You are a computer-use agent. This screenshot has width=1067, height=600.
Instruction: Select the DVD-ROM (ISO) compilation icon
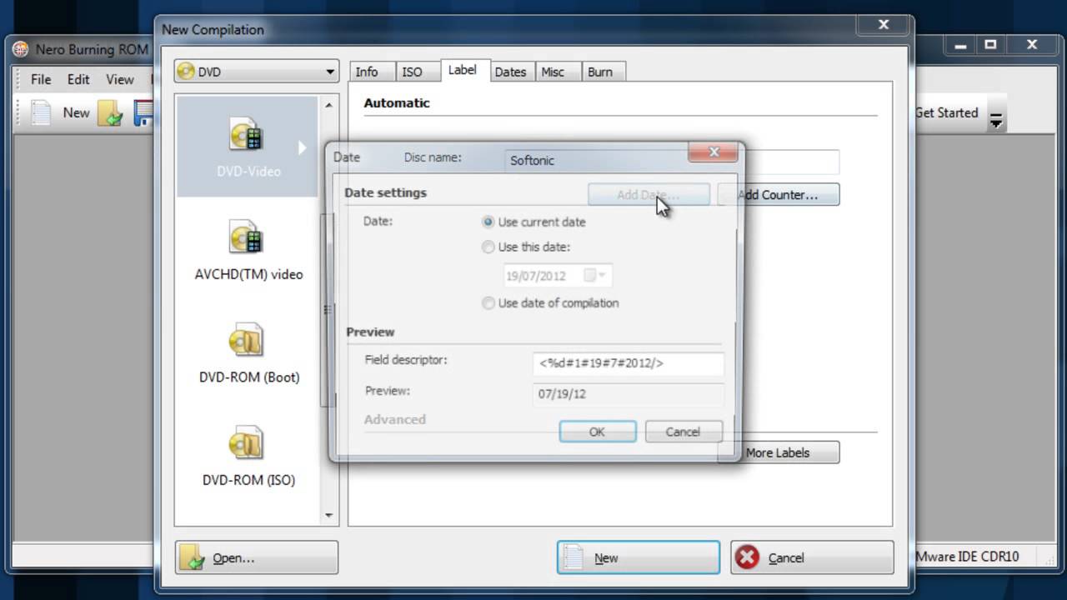pos(247,443)
